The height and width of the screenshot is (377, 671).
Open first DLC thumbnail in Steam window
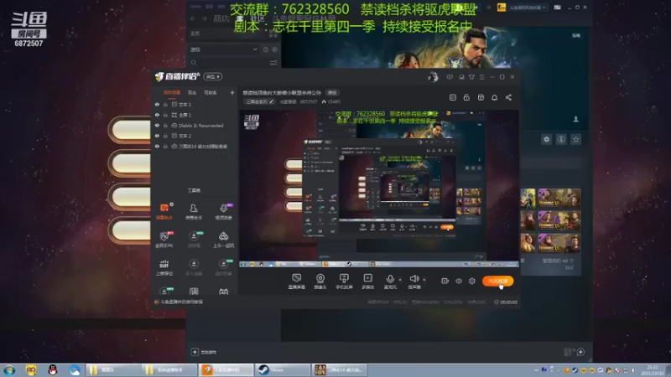pos(528,199)
